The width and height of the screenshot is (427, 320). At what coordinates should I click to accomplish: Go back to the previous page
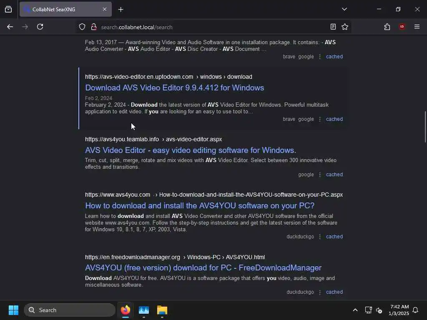click(10, 27)
